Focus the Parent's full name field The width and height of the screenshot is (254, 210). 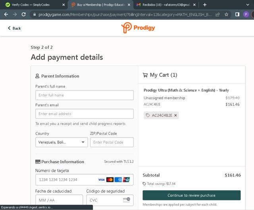(84, 95)
